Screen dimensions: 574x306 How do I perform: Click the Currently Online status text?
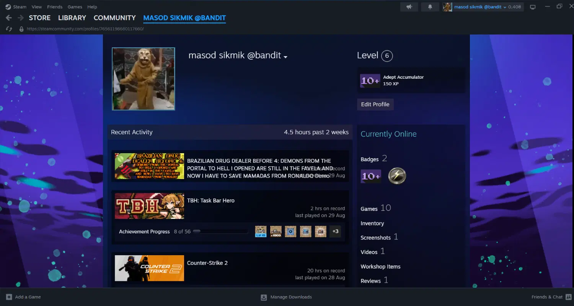tap(388, 134)
